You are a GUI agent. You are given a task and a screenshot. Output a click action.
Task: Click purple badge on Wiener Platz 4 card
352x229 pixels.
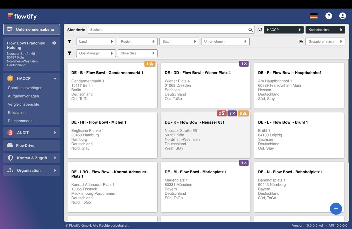point(244,64)
